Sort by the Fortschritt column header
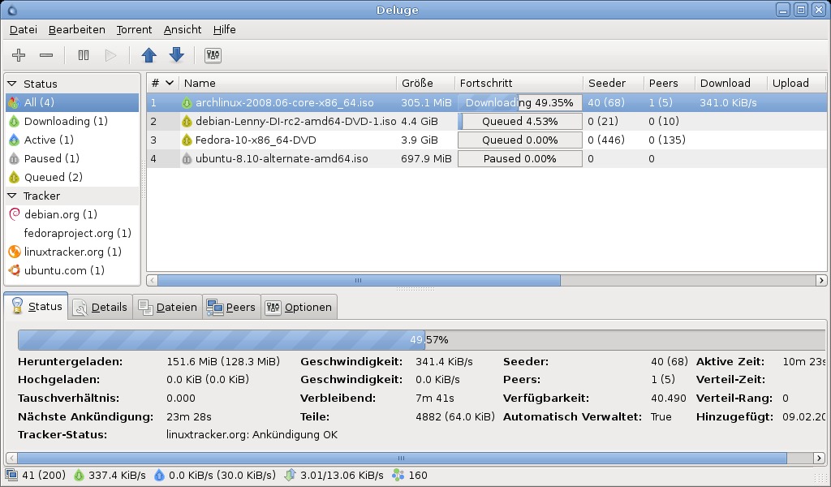The image size is (831, 487). 519,83
